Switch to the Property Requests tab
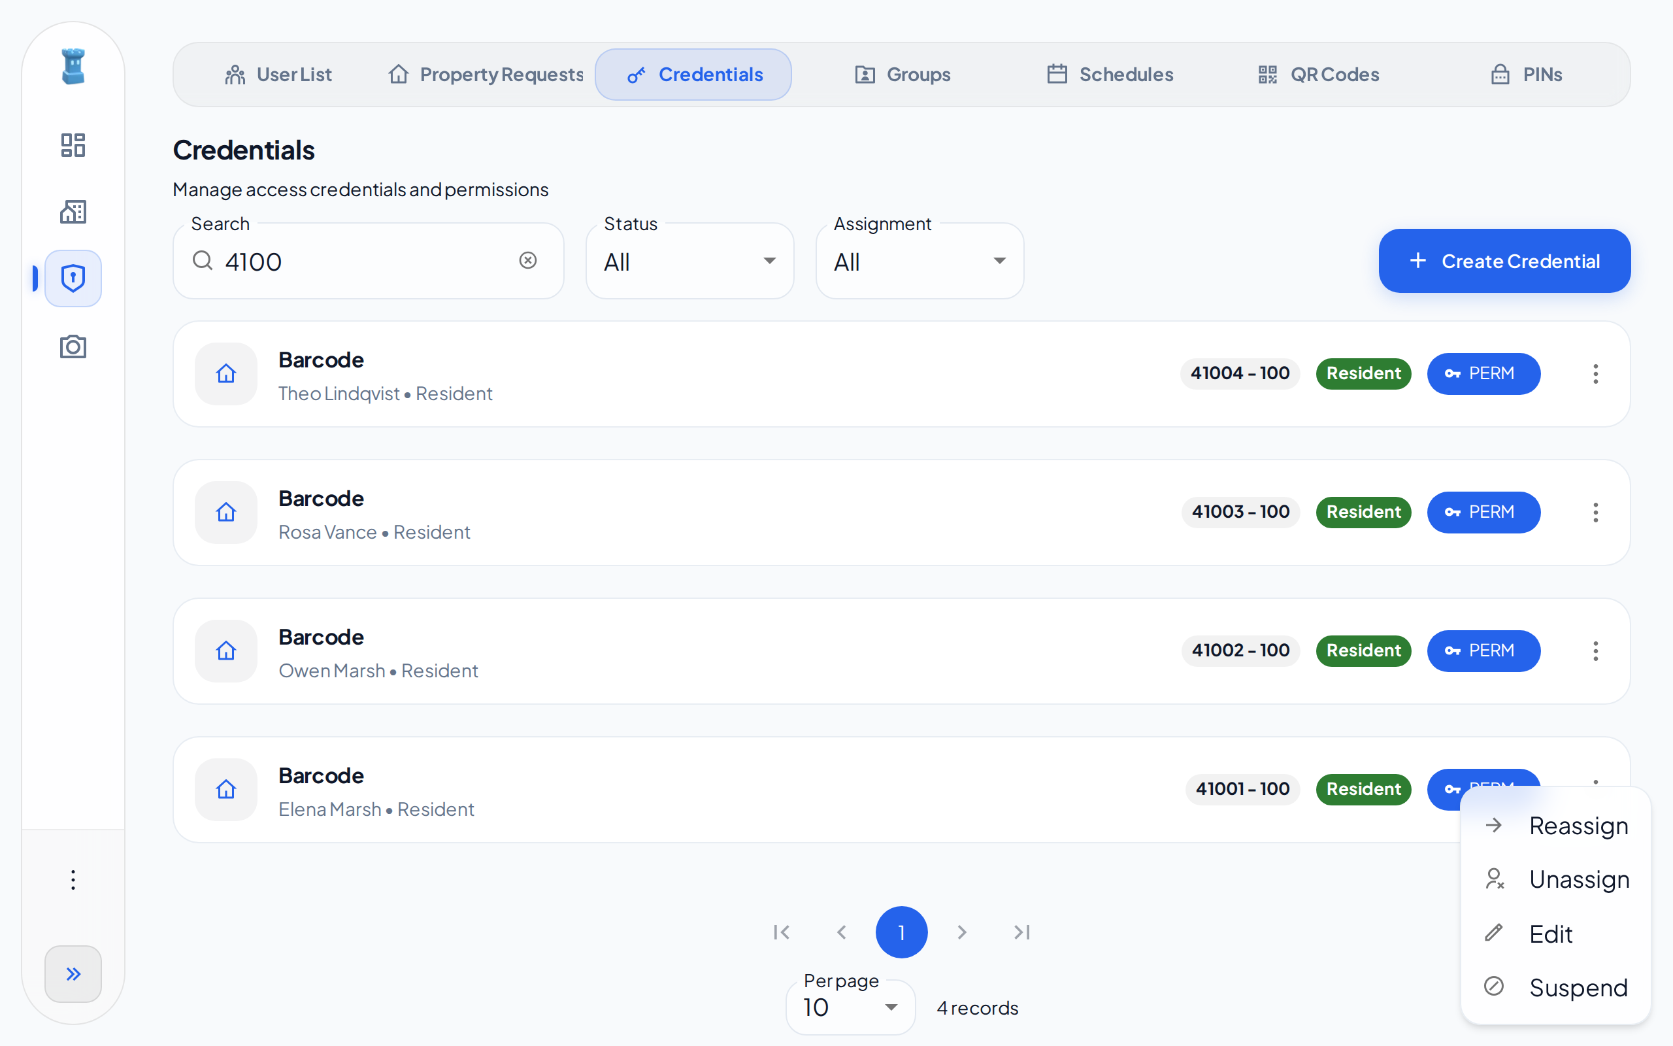 [x=486, y=75]
